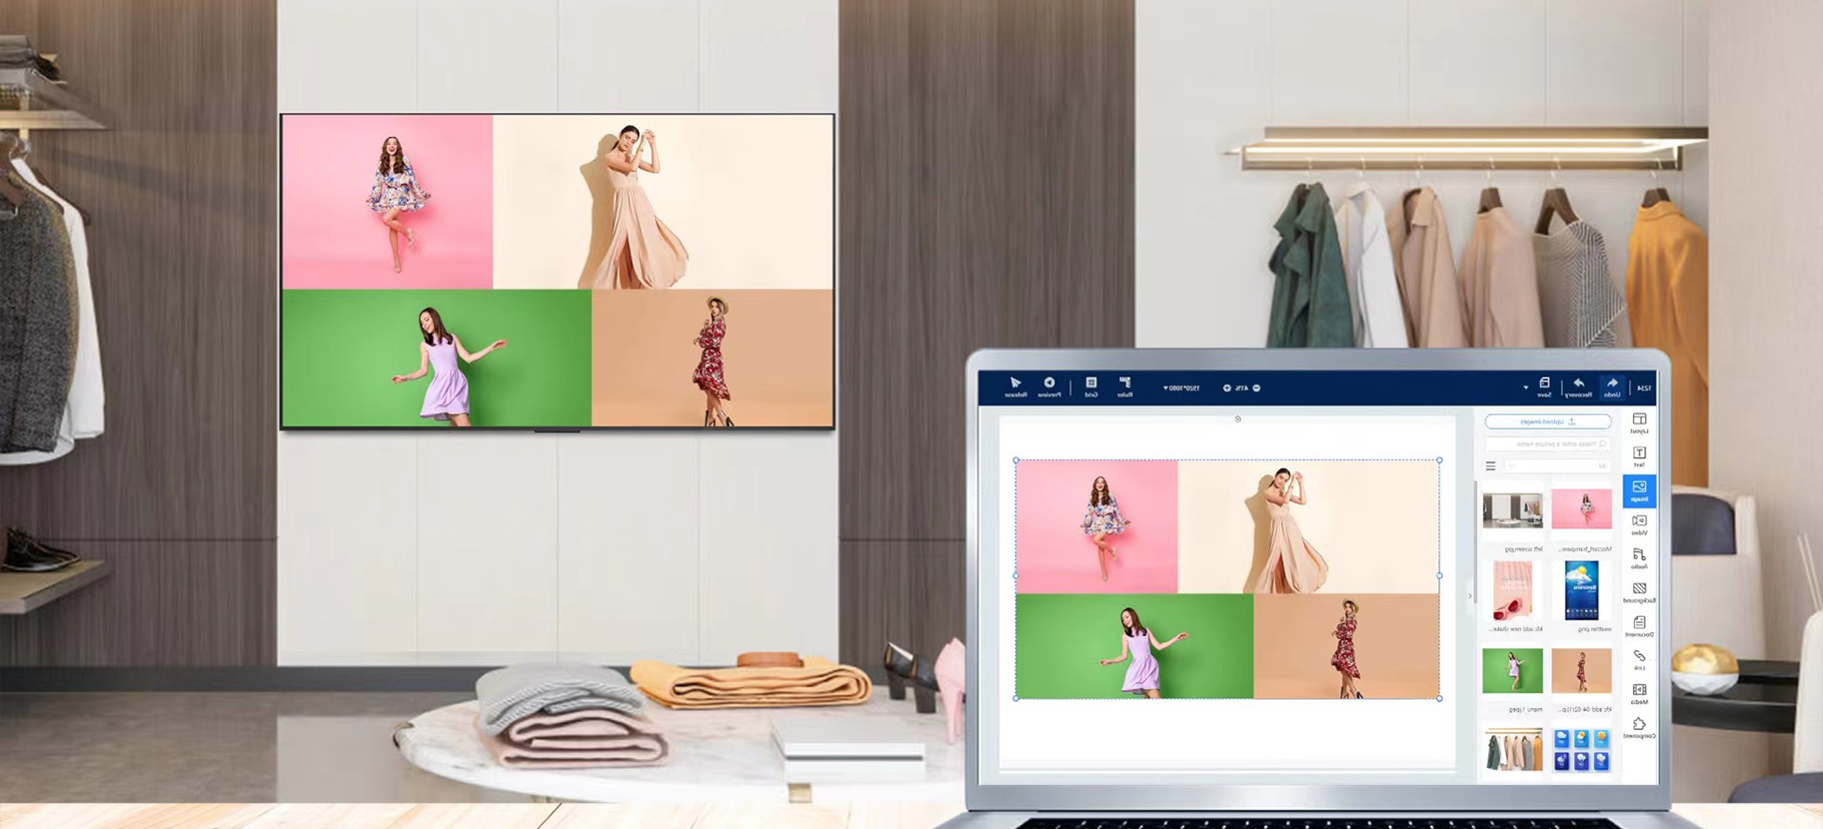Viewport: 1823px width, 829px height.
Task: Open the Layout panel in the sidebar
Action: point(1639,423)
